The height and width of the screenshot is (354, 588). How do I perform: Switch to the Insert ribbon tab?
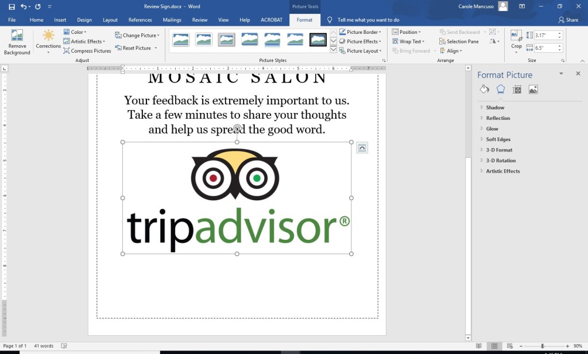pos(60,20)
